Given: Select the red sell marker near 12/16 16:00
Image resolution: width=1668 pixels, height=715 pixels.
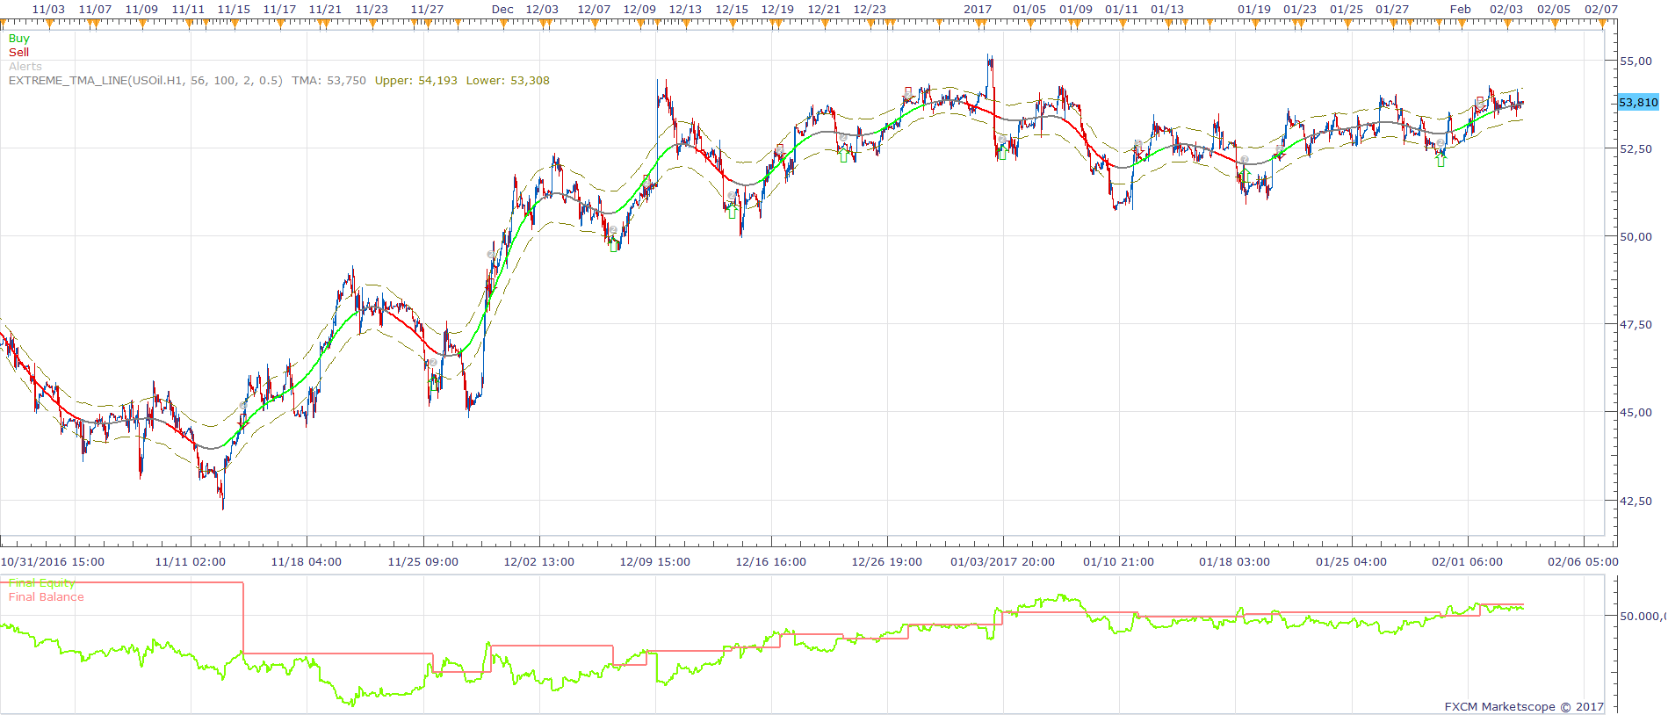Looking at the screenshot, I should click(780, 149).
